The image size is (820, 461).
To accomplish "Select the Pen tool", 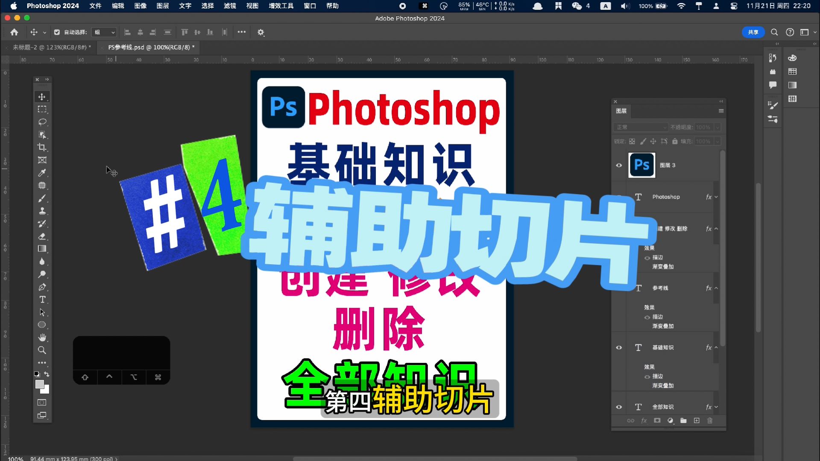I will pyautogui.click(x=42, y=287).
